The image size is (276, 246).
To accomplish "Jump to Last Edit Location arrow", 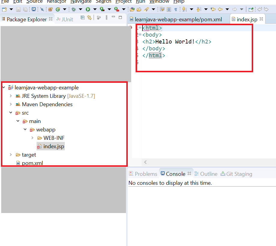I will coord(213,9).
